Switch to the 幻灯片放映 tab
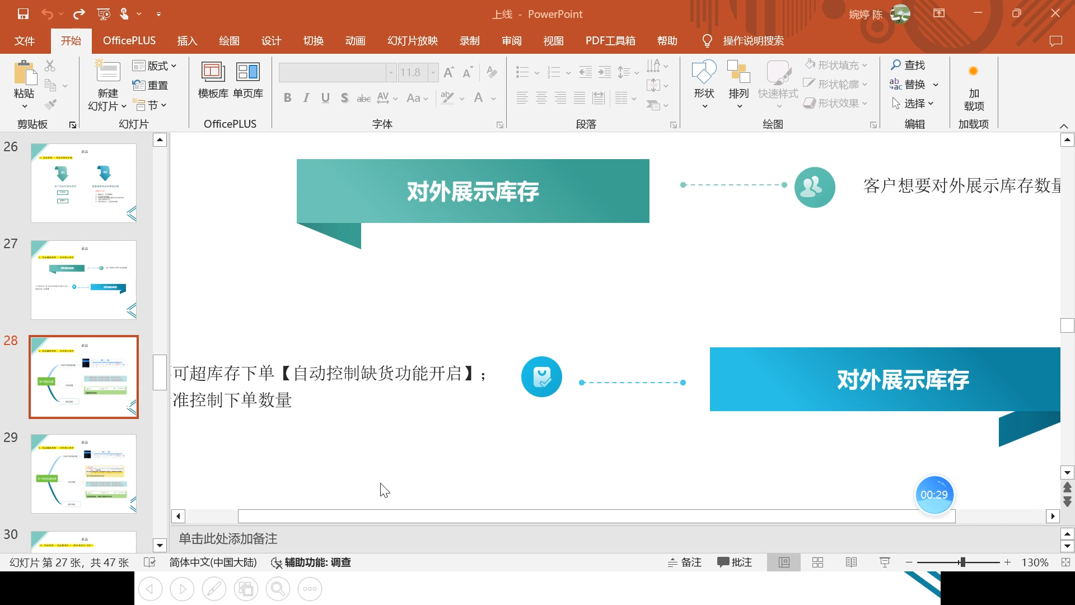The image size is (1075, 605). click(x=413, y=41)
